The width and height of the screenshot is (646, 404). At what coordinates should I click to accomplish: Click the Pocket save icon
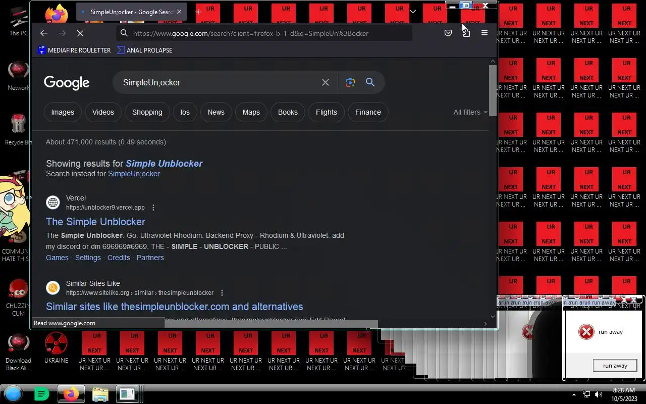click(448, 33)
